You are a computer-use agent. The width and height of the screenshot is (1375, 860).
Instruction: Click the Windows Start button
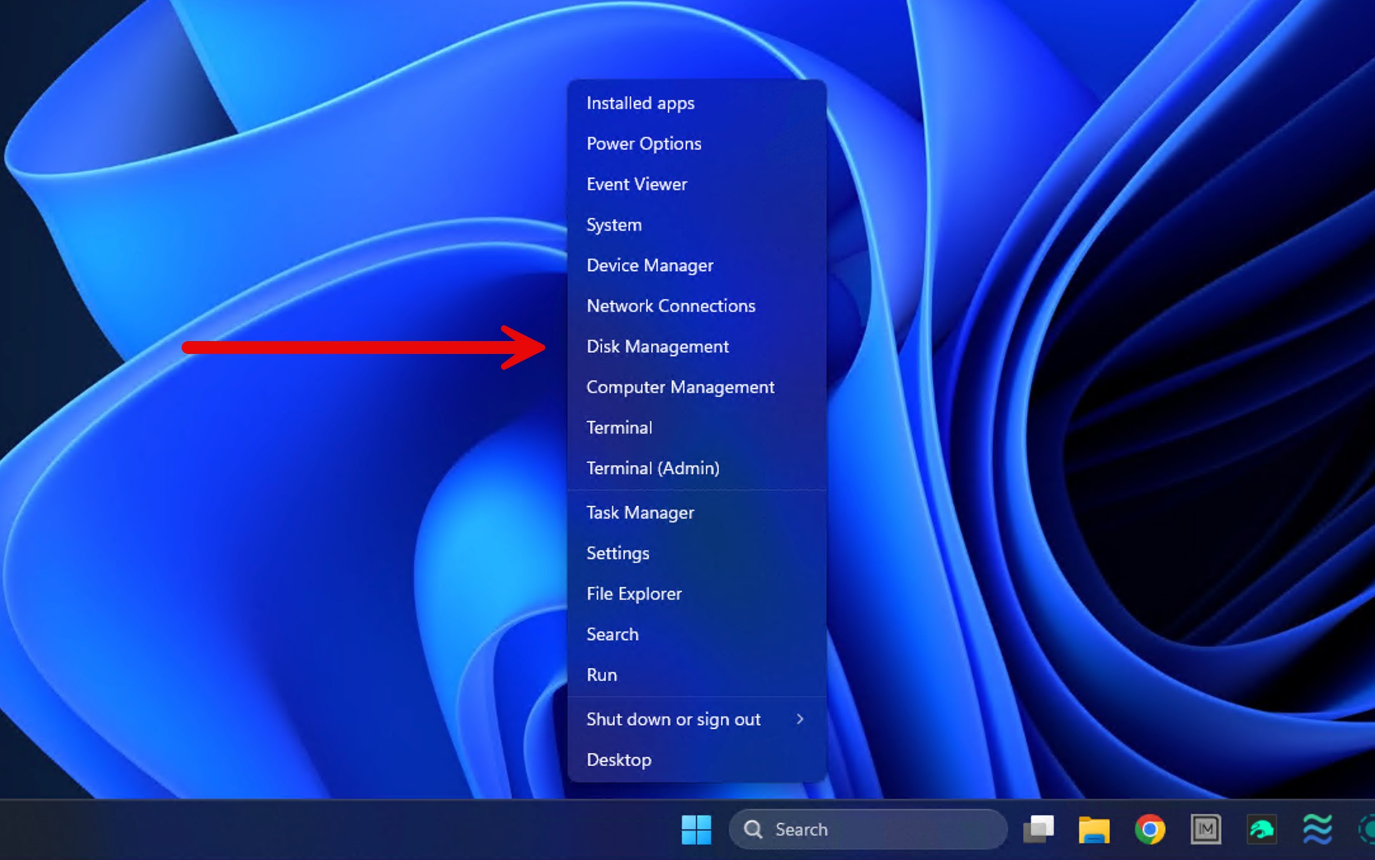tap(696, 830)
